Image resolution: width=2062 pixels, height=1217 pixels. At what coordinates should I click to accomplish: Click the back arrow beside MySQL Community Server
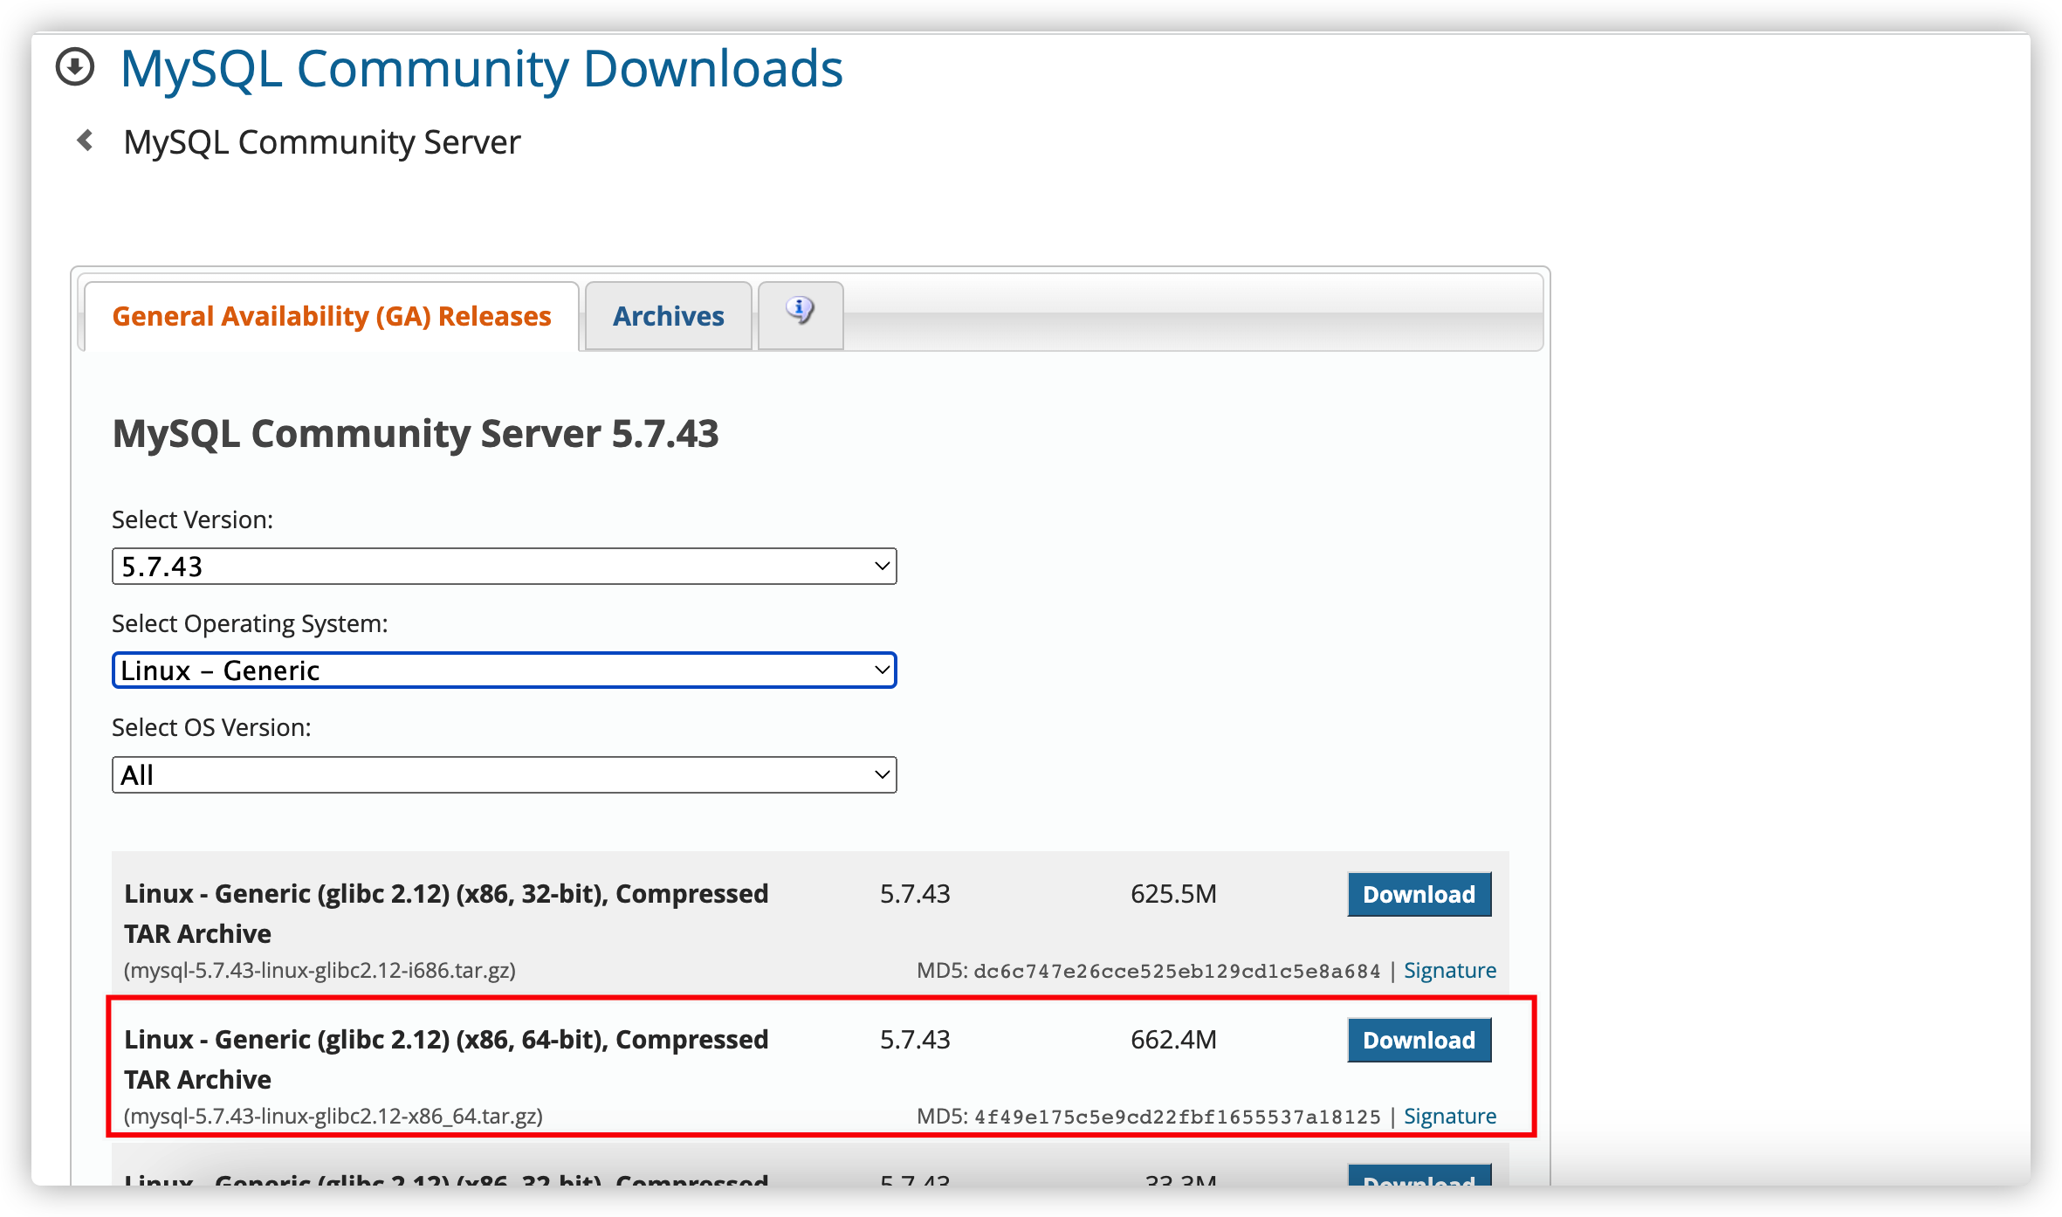point(86,141)
